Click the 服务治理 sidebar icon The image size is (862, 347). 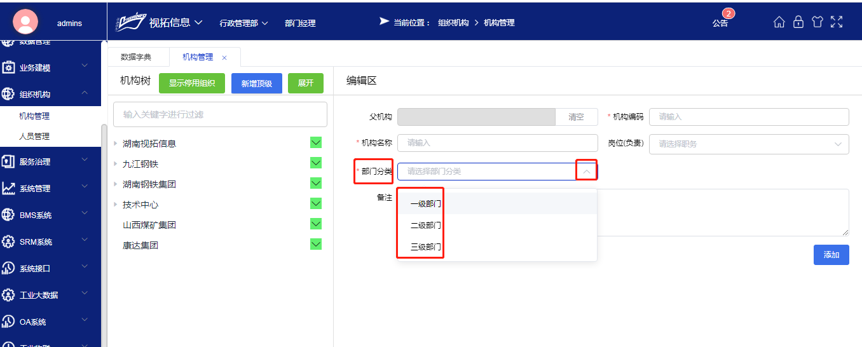8,161
